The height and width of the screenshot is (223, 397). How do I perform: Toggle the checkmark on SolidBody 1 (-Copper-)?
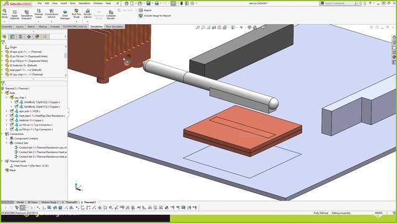tap(17, 102)
